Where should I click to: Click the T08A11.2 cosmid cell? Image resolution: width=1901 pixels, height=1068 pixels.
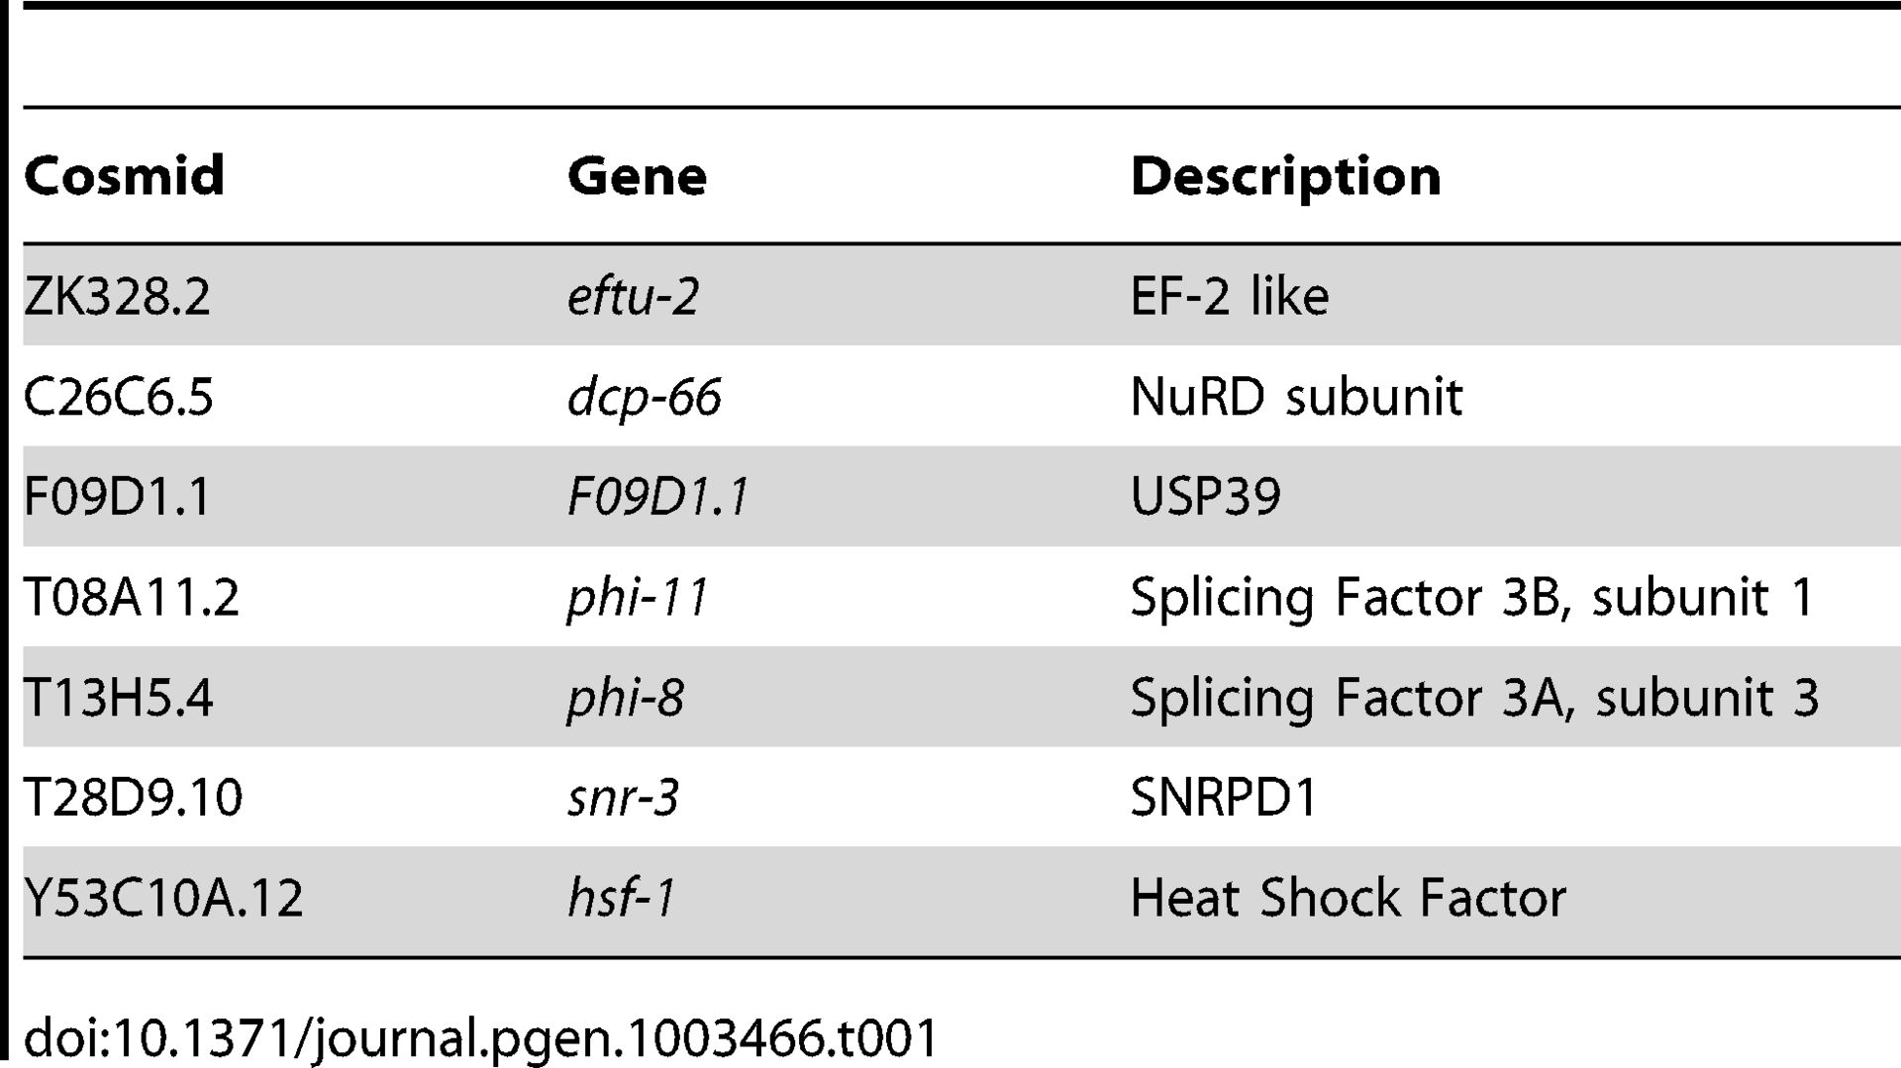tap(131, 598)
